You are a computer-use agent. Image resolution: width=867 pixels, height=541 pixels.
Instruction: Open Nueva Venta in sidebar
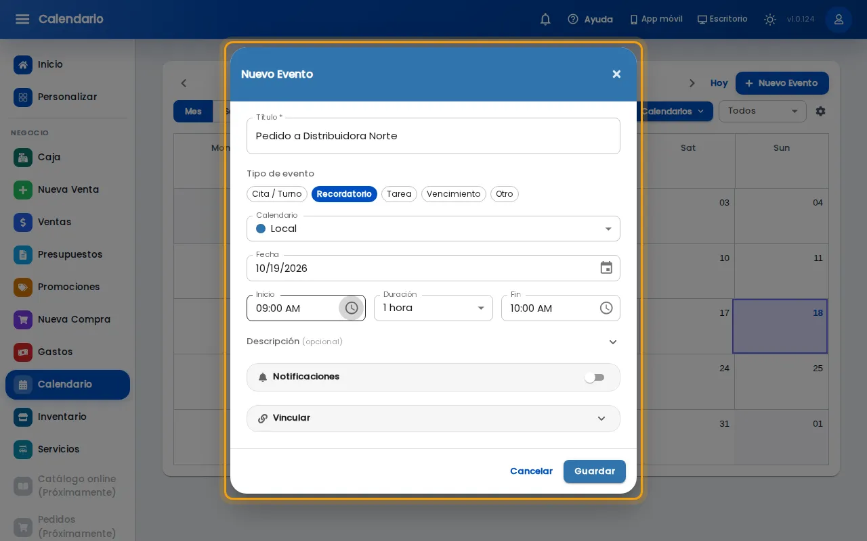tap(68, 189)
